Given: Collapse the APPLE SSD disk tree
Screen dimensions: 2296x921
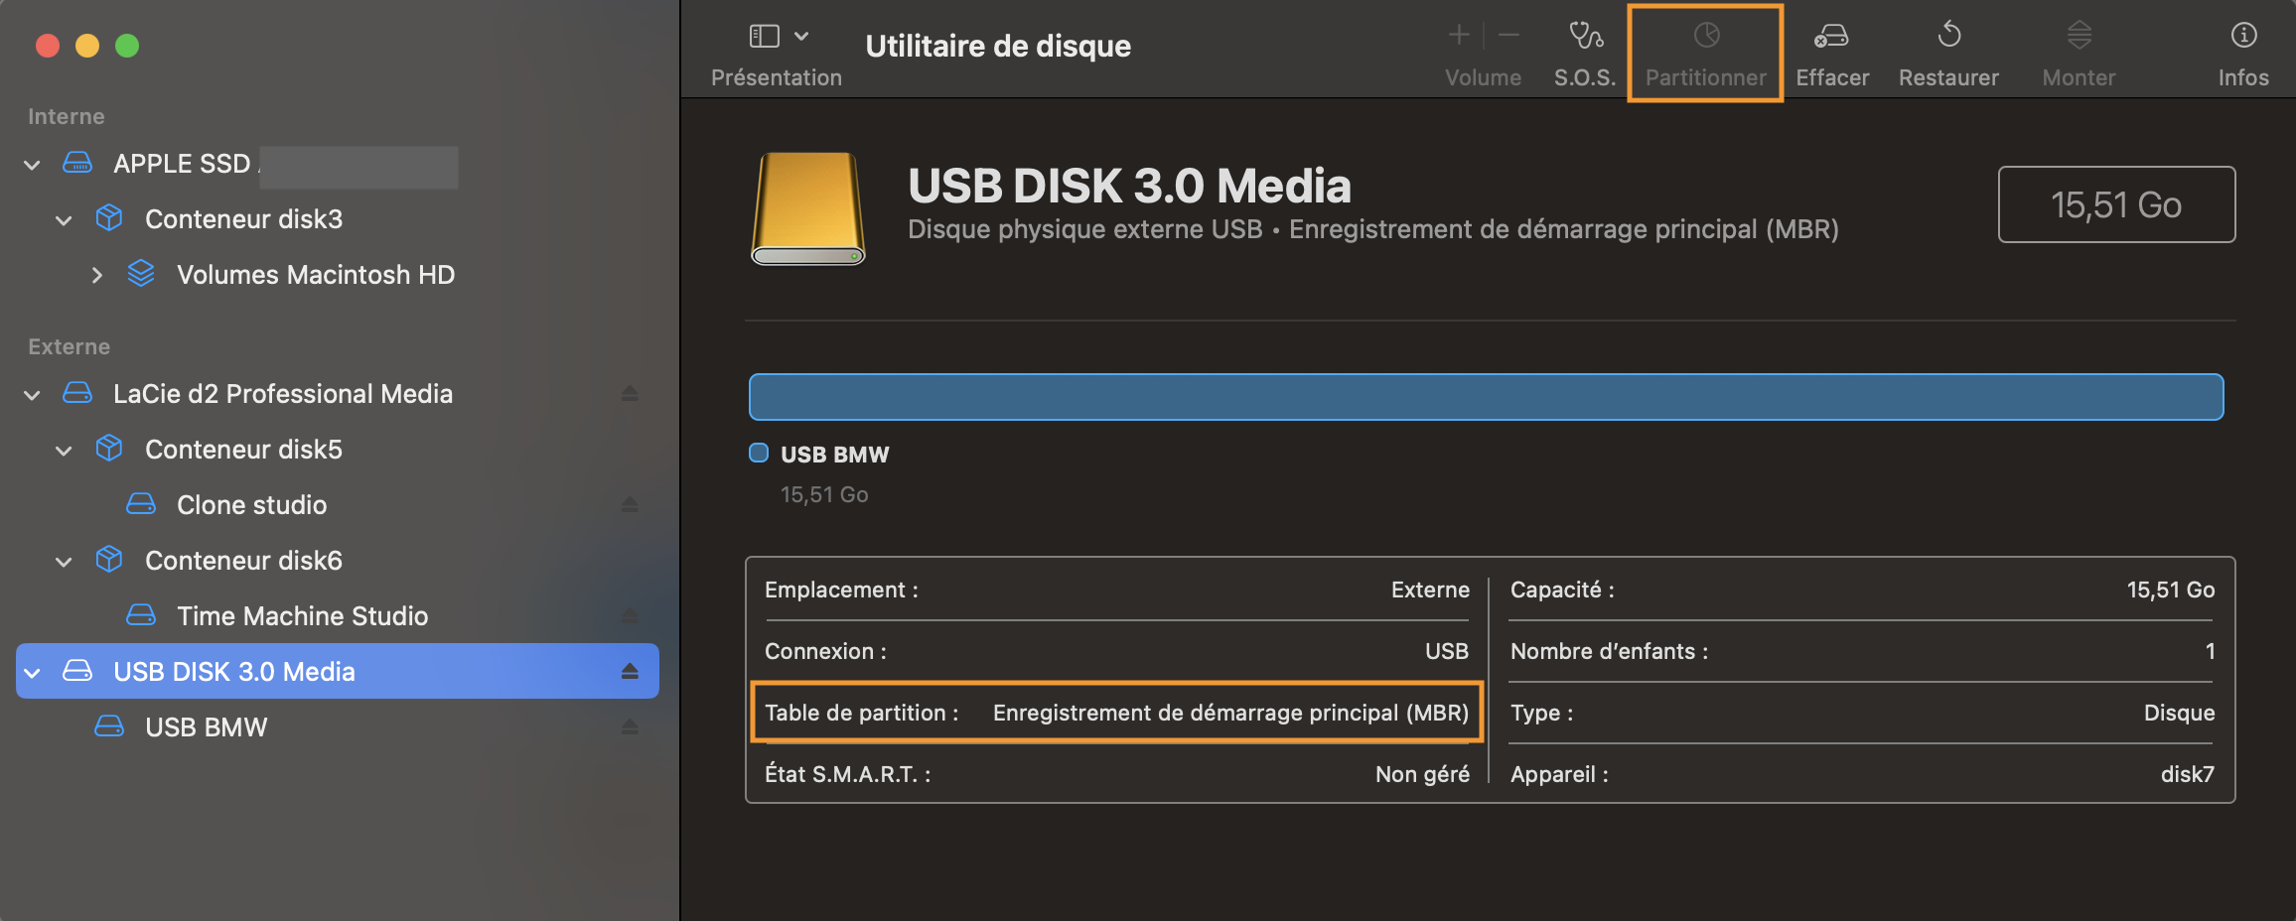Looking at the screenshot, I should click(33, 165).
